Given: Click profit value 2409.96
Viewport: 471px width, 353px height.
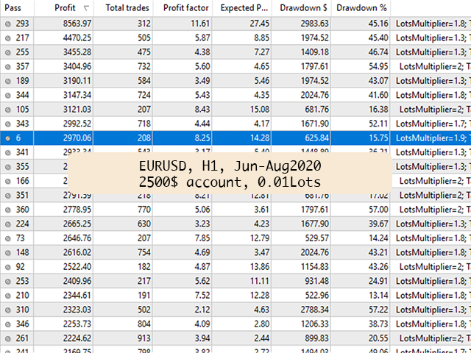Looking at the screenshot, I should pos(77,281).
